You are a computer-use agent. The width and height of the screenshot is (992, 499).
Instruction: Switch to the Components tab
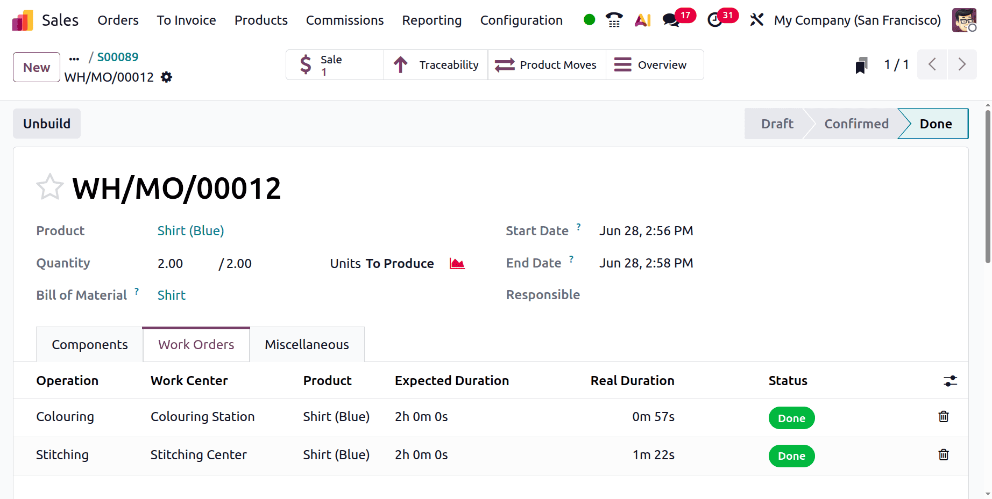point(89,344)
